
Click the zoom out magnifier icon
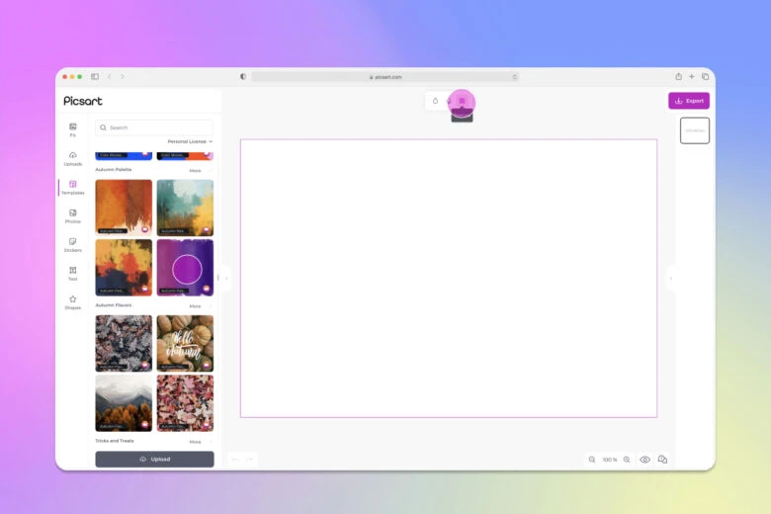[x=592, y=460]
